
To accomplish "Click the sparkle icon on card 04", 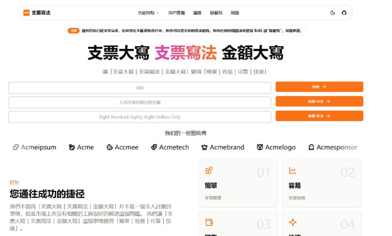I will pyautogui.click(x=293, y=222).
